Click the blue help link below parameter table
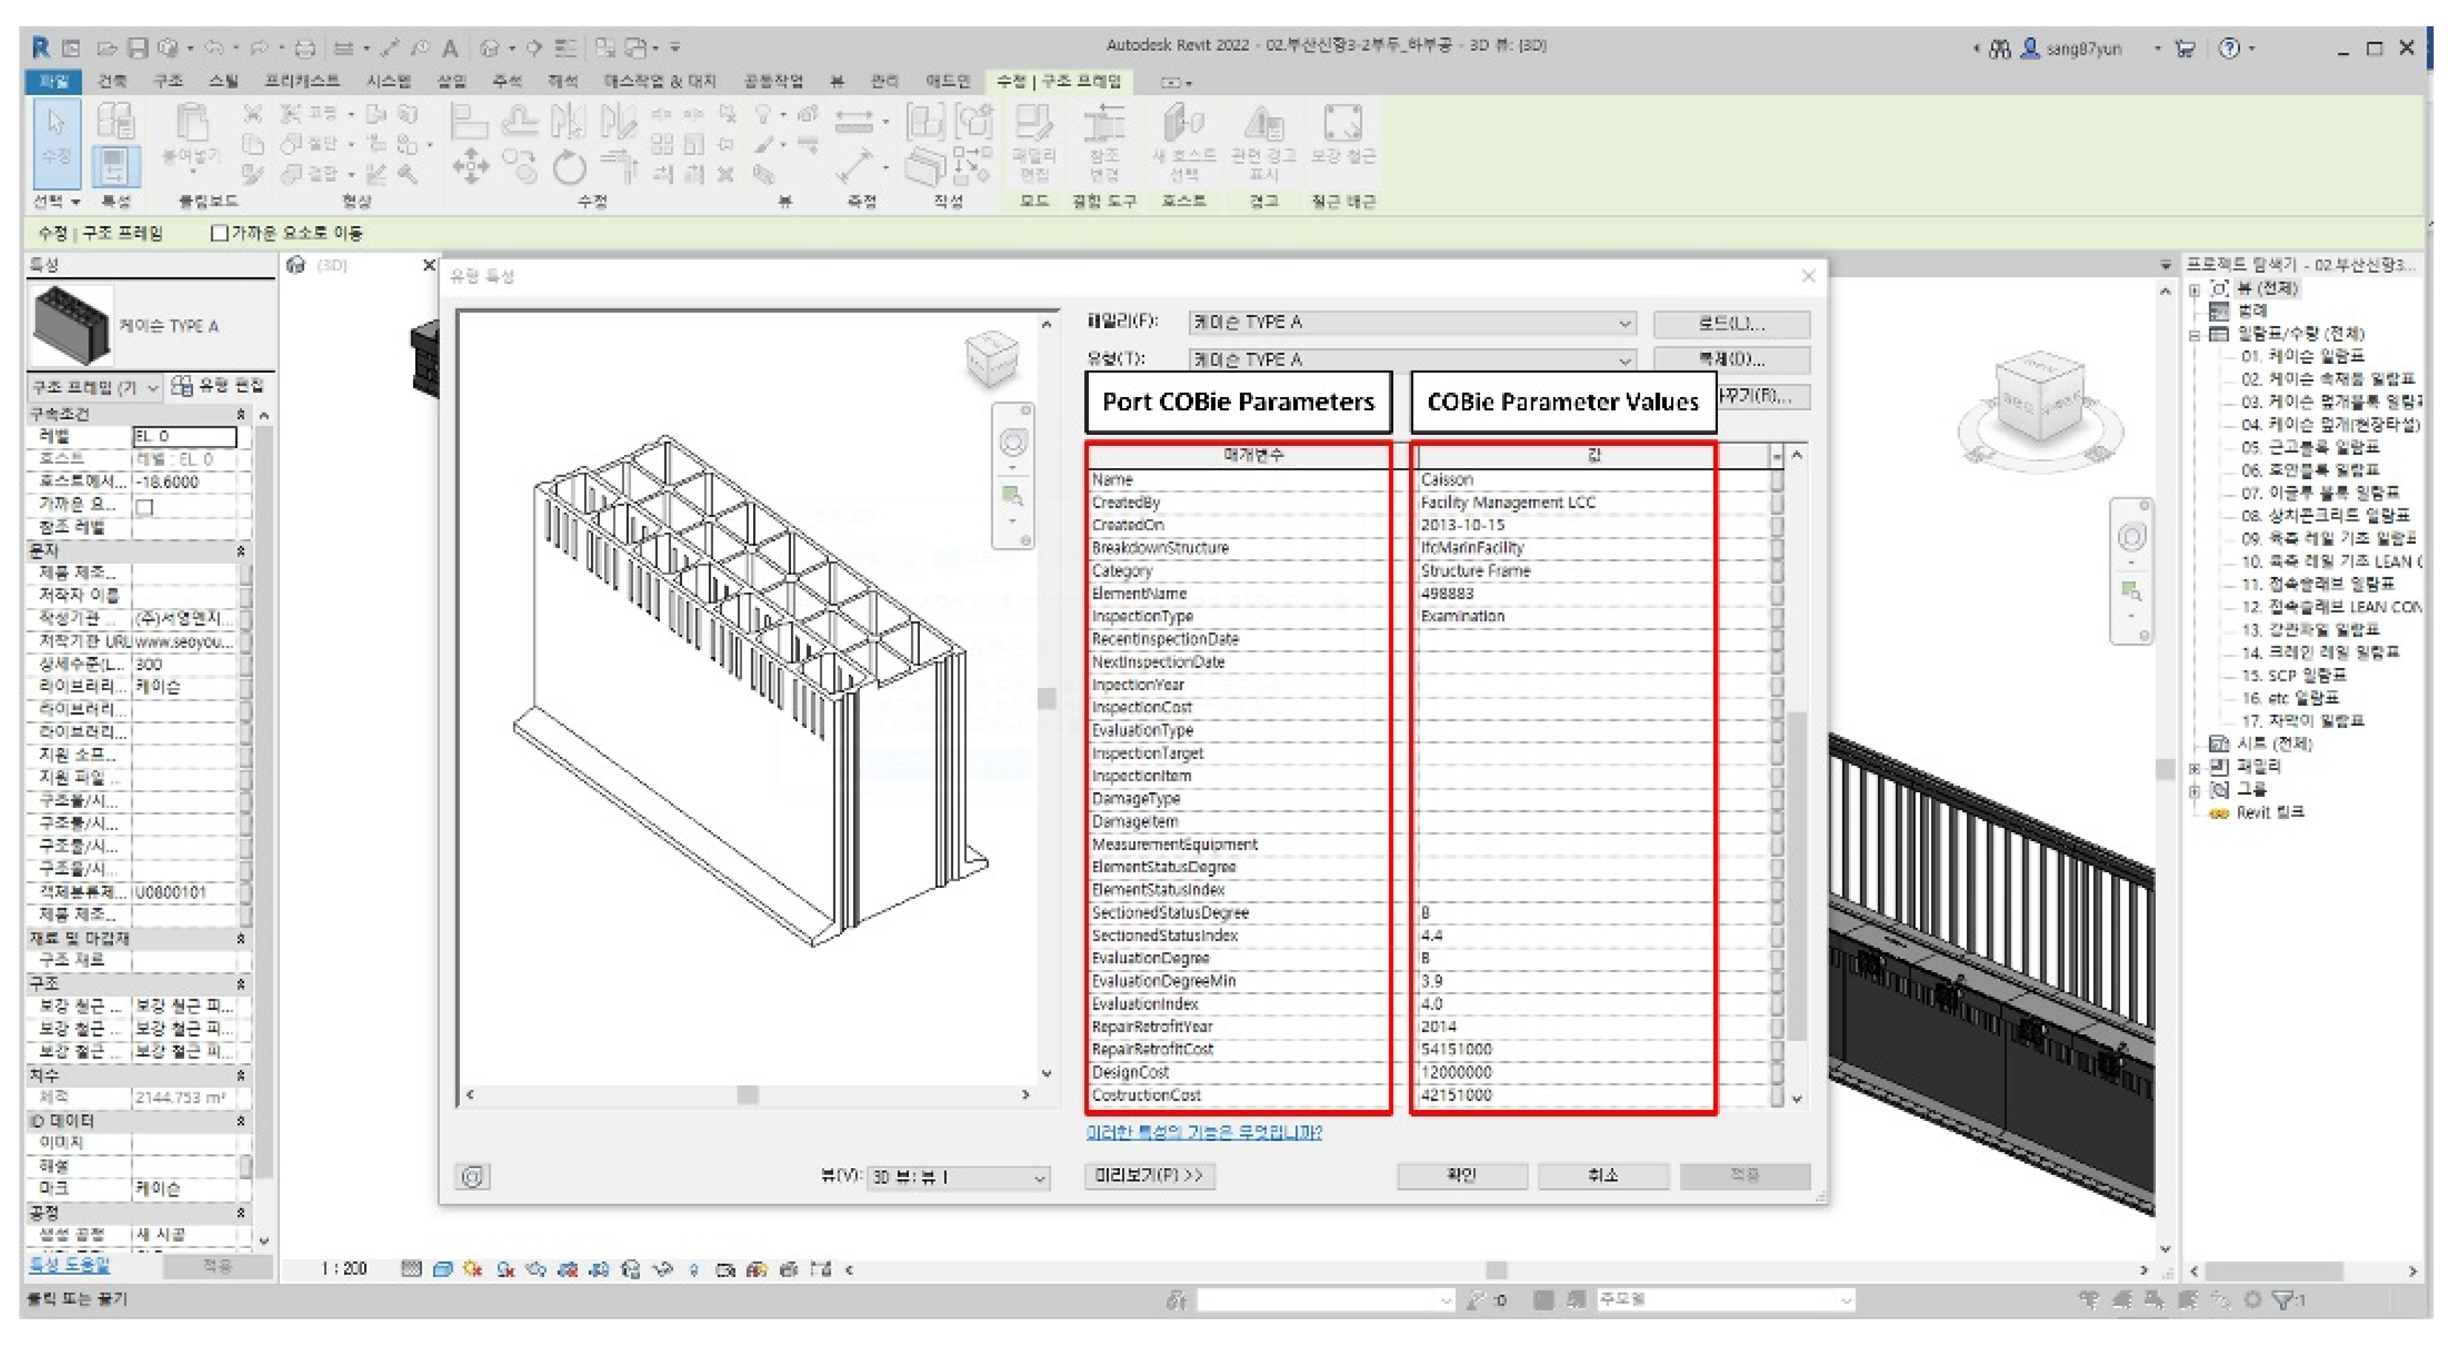This screenshot has width=2464, height=1346. click(x=1203, y=1131)
